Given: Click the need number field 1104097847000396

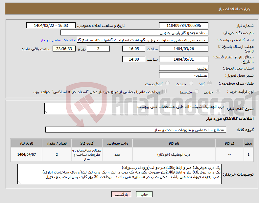Looking at the screenshot, I should (x=183, y=25).
